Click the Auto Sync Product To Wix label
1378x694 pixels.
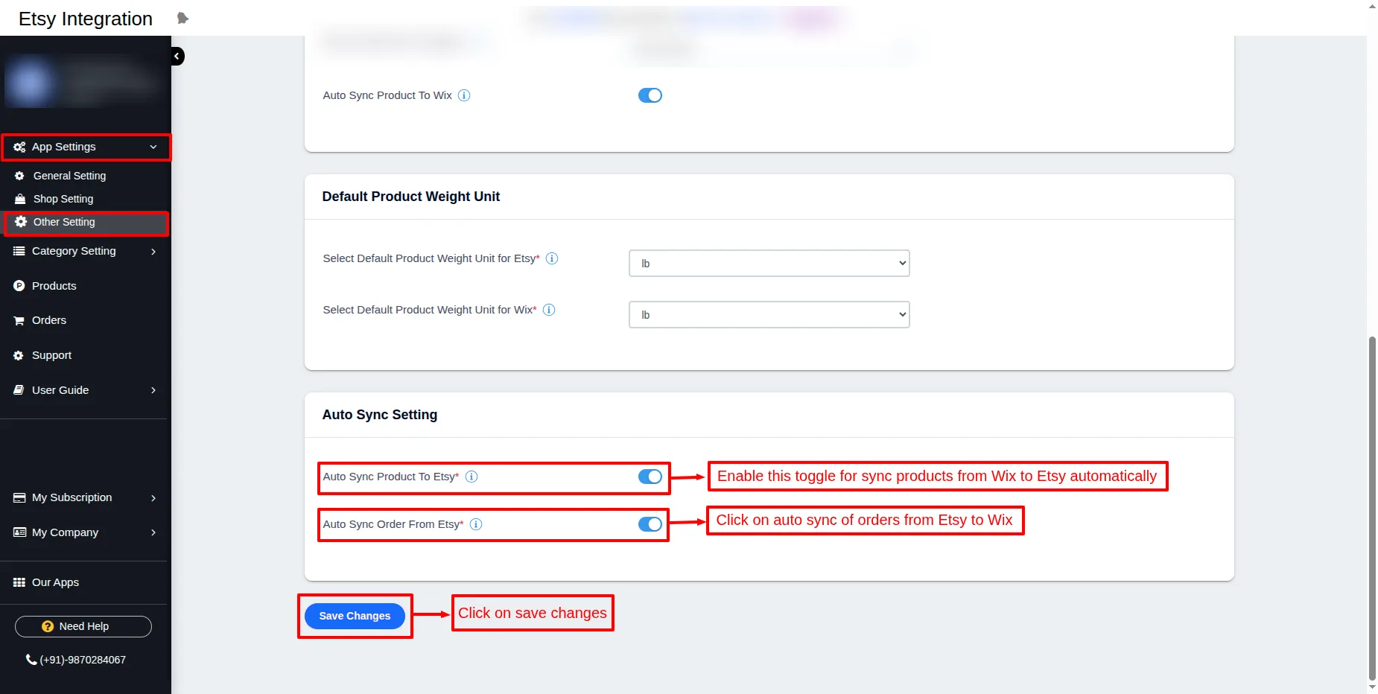pos(387,95)
